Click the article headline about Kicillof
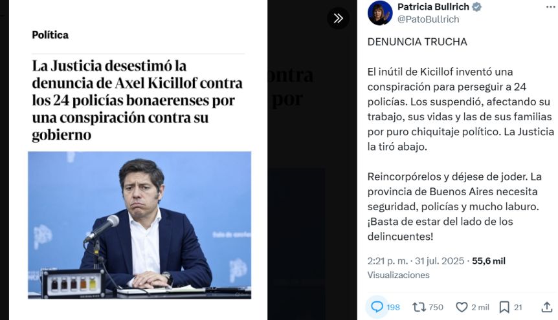 click(x=137, y=100)
